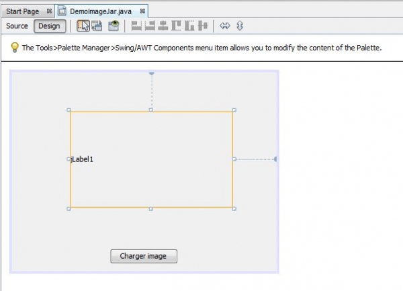Click Align Right in Column icon

tap(150, 26)
